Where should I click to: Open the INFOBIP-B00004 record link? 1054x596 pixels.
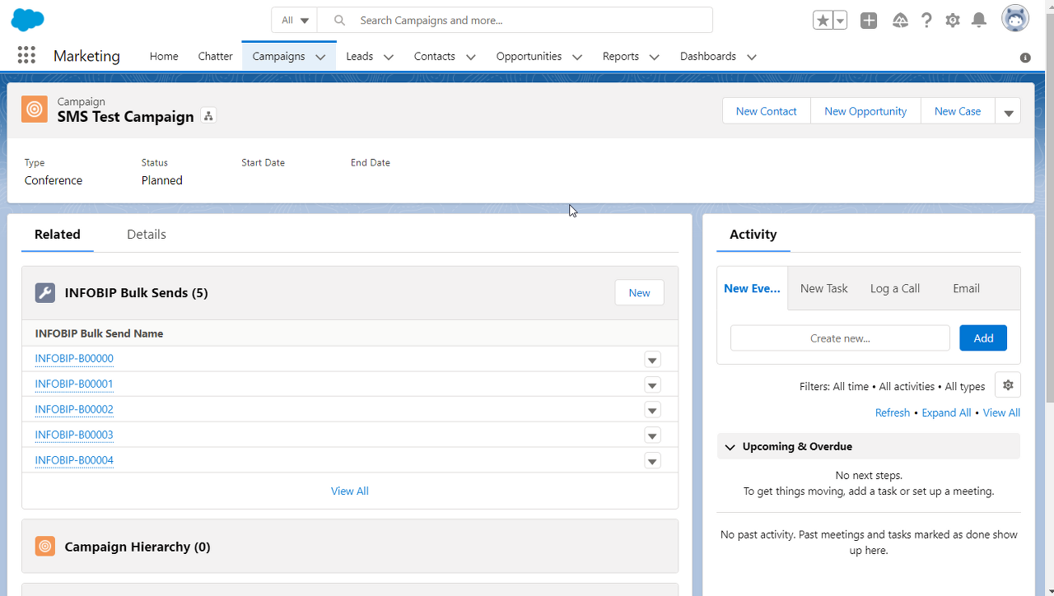point(74,461)
